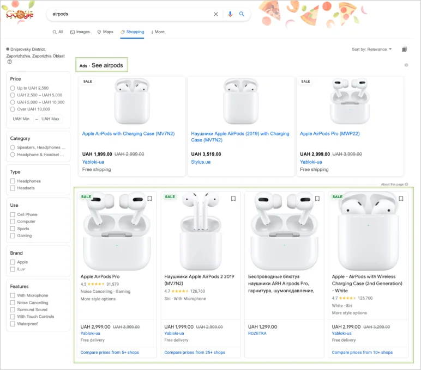This screenshot has height=370, width=421.
Task: Switch to All results tab
Action: 58,32
